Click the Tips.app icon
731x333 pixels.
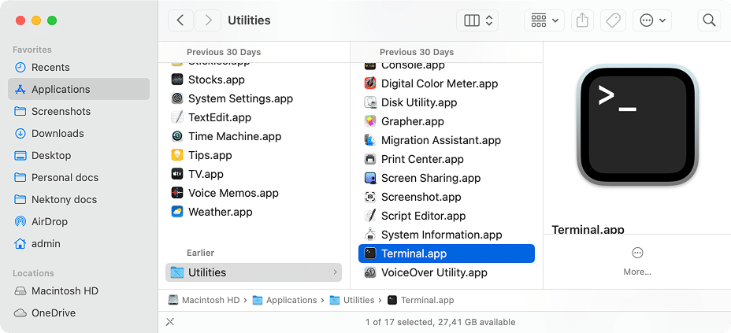click(x=177, y=155)
